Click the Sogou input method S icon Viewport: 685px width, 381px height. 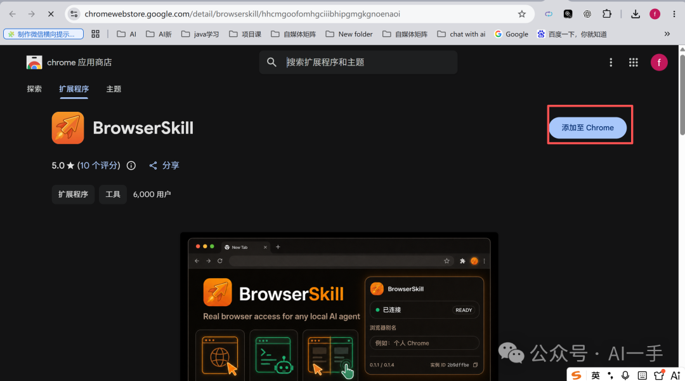click(577, 375)
